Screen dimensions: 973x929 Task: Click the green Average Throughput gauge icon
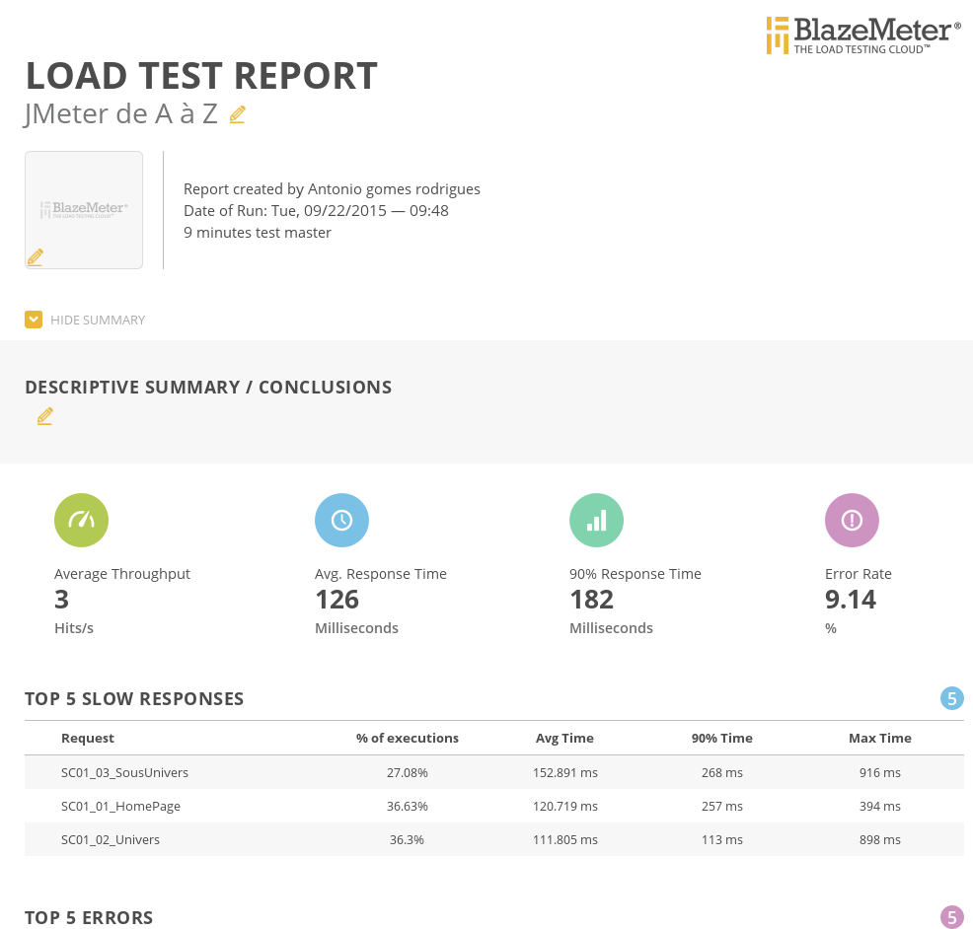point(81,520)
